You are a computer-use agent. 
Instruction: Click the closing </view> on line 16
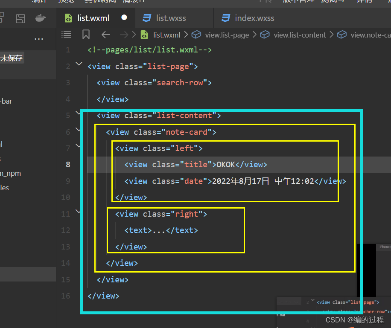coord(103,296)
